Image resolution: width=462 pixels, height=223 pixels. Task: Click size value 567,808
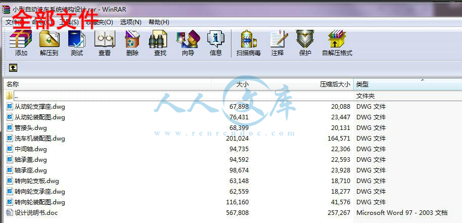pyautogui.click(x=238, y=212)
